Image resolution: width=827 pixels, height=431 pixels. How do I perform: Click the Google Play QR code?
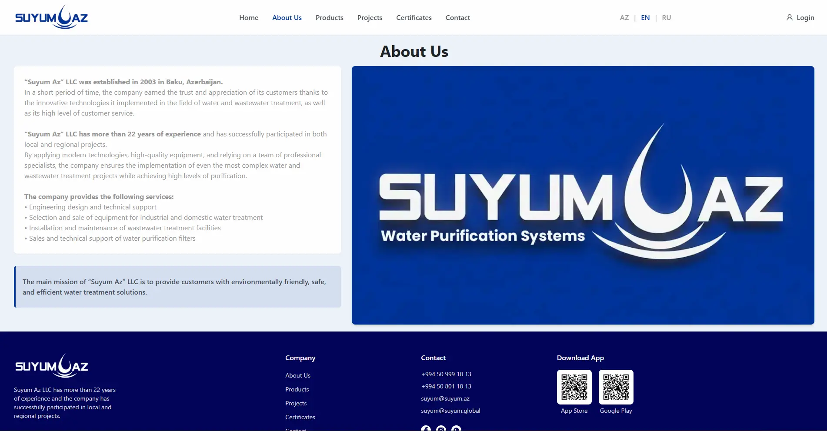(616, 387)
